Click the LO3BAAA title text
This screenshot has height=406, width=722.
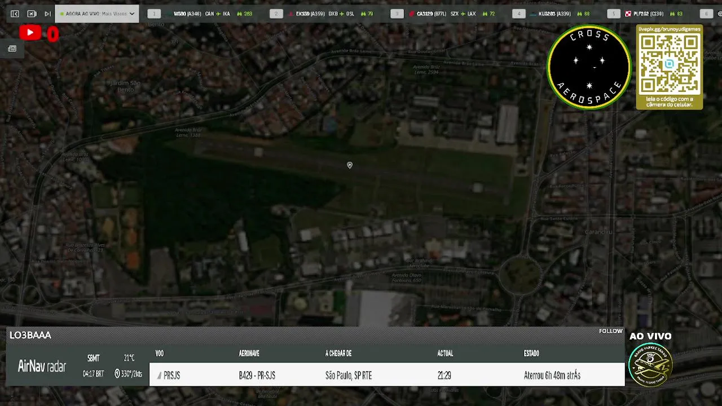click(x=30, y=335)
